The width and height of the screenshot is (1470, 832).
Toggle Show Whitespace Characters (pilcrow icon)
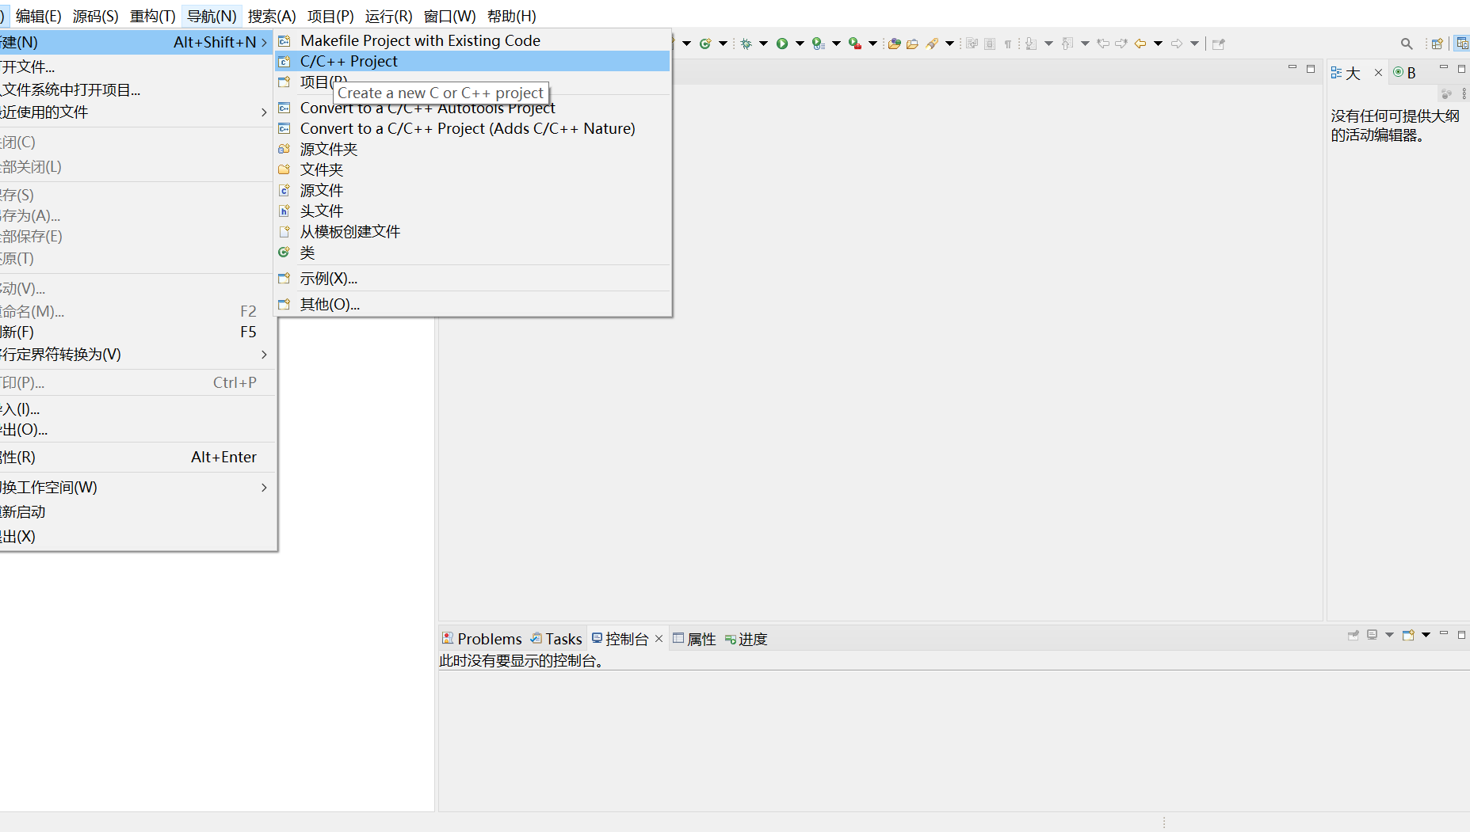click(1008, 44)
